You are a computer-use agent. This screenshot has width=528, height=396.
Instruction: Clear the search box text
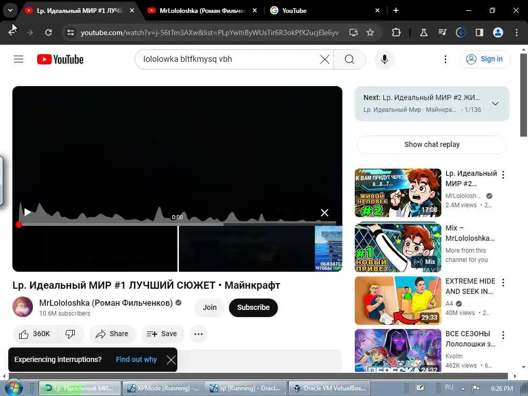coord(325,59)
